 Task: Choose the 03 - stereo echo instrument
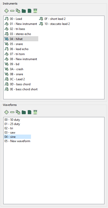click(21, 34)
